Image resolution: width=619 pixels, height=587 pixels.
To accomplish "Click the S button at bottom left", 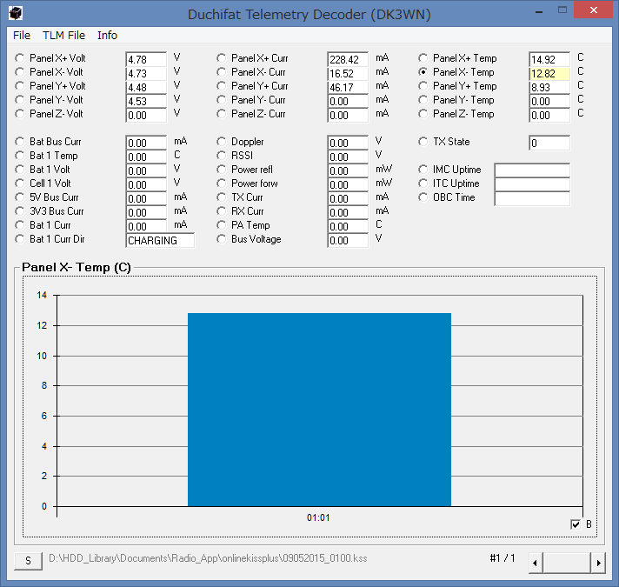I will click(28, 561).
